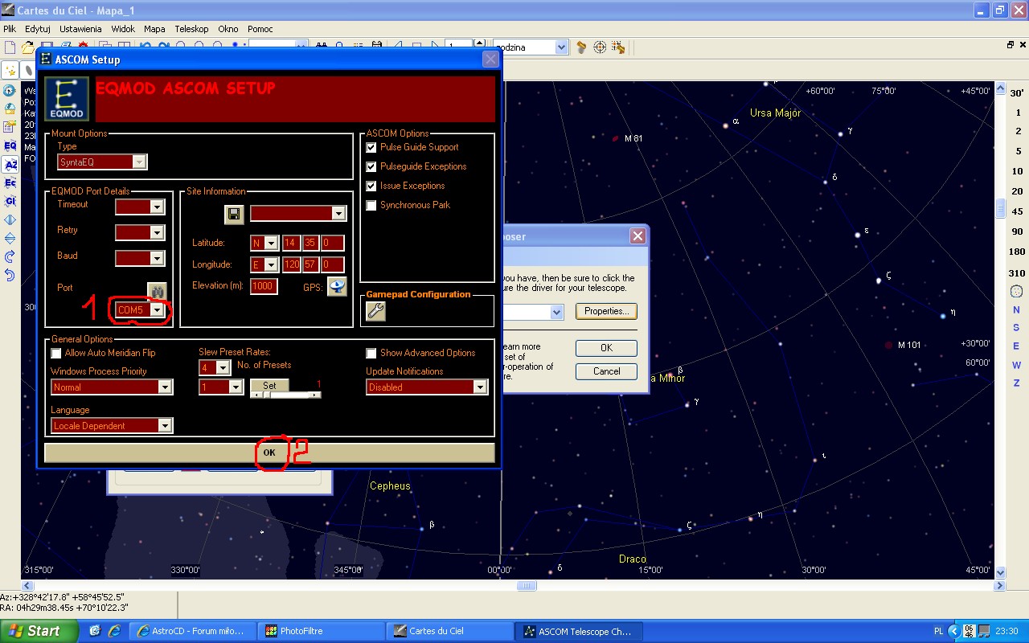Screen dimensions: 1029x643
Task: Click the save site floppy disk icon
Action: coord(234,214)
